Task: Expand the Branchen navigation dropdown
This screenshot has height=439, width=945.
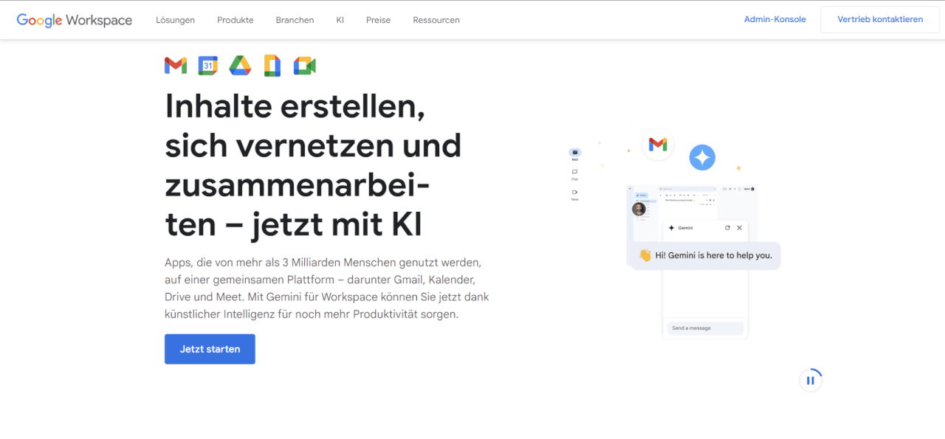Action: click(295, 20)
